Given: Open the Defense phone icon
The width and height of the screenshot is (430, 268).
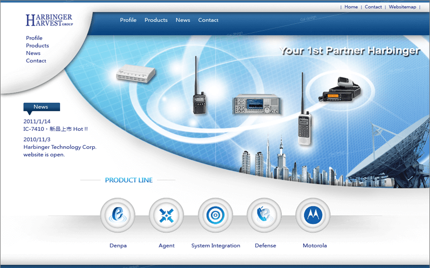Looking at the screenshot, I should 264,215.
